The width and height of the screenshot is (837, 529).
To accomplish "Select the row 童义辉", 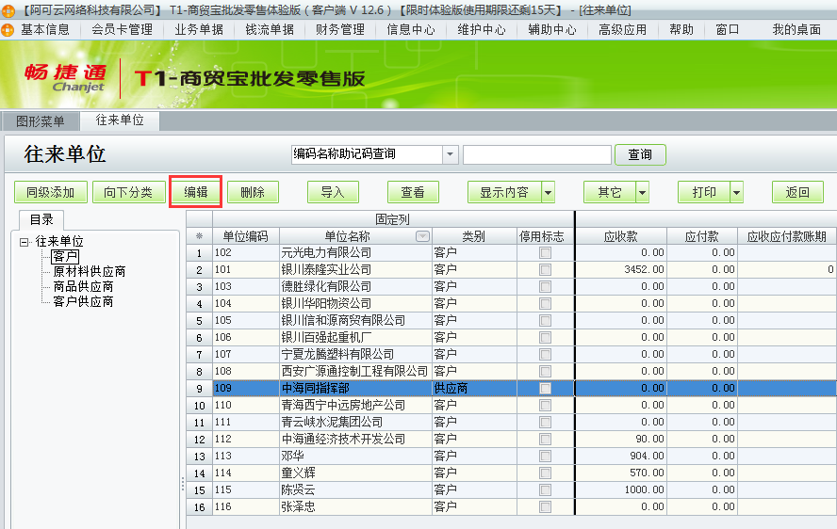I will (512, 473).
